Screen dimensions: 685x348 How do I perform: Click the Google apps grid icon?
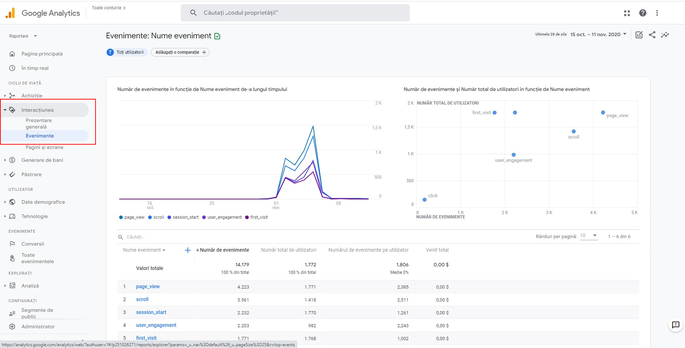point(627,13)
